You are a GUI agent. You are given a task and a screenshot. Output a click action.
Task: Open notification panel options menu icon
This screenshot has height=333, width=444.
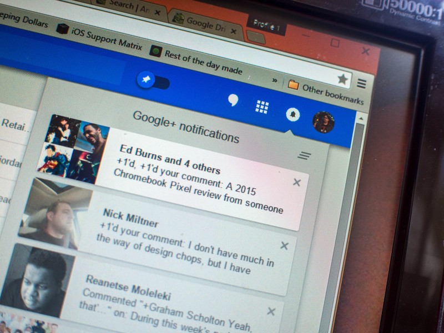point(304,155)
